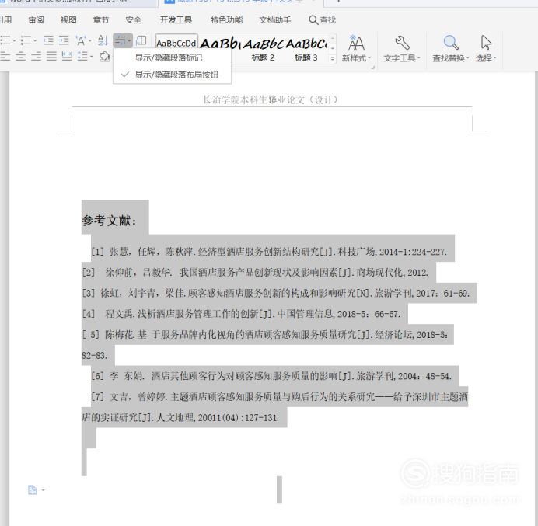Click the page header text 长治学院本科生毕业论文

coord(271,99)
